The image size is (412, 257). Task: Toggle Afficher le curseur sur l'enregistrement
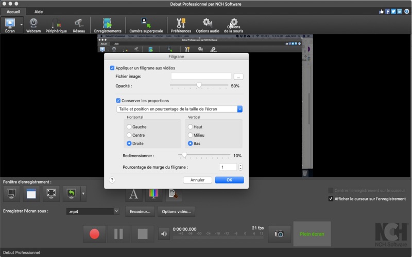click(331, 199)
